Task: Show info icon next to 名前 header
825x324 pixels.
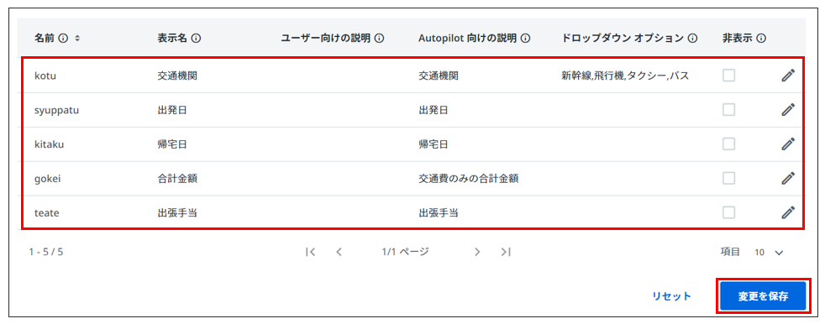Action: (64, 39)
